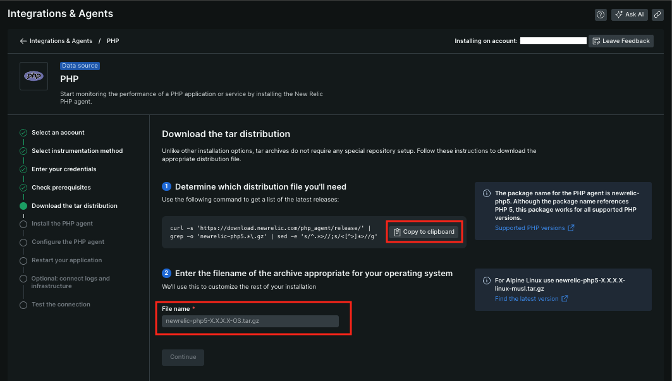
Task: Go to Select an account step
Action: click(x=58, y=133)
